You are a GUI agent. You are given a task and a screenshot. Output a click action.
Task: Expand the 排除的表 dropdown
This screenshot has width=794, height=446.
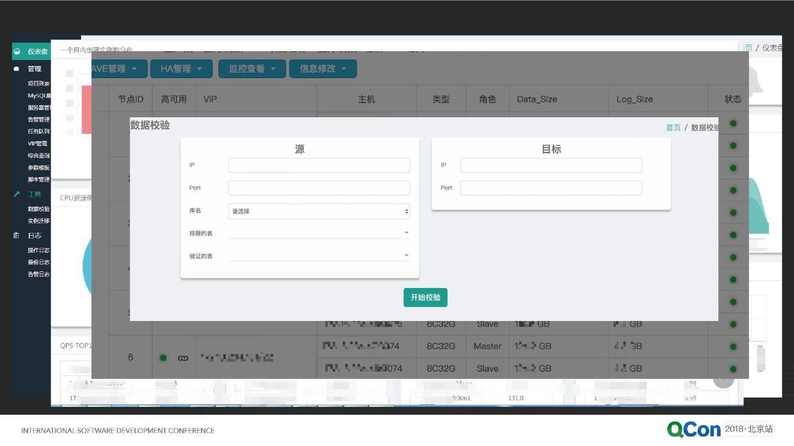(319, 233)
